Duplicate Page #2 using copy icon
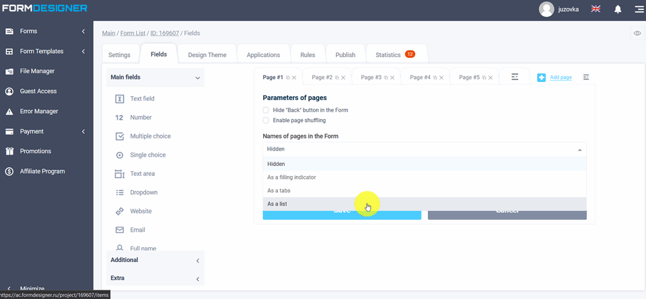Screen dimensions: 646x299 337,77
